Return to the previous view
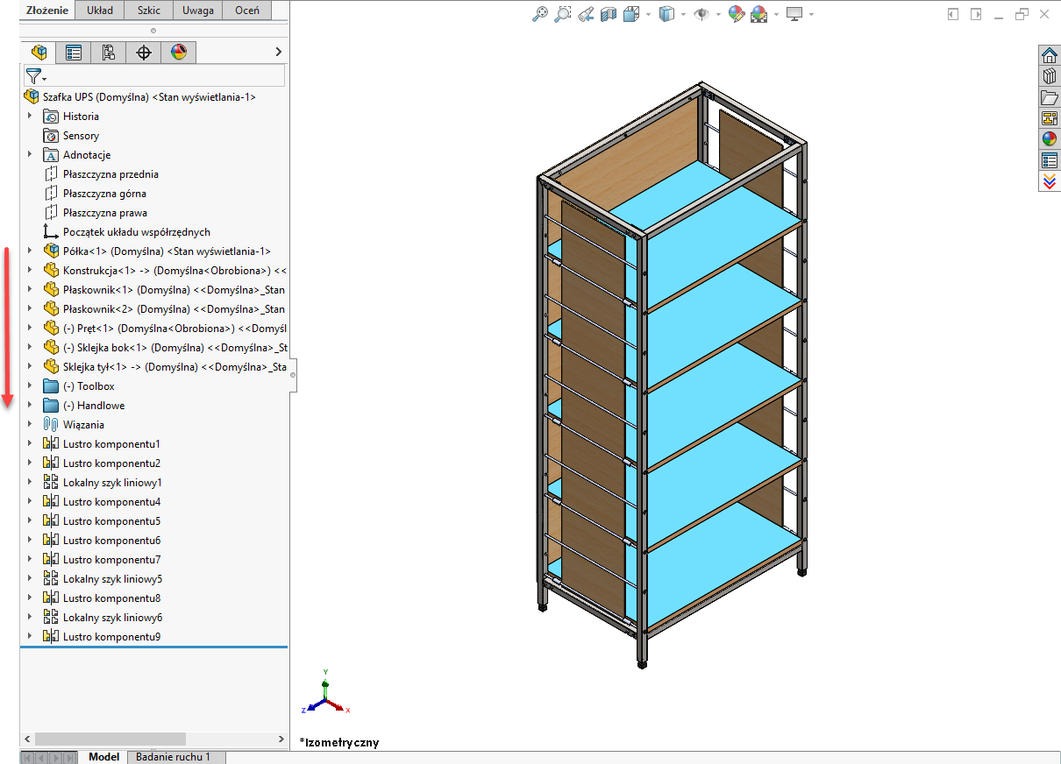Screen dimensions: 1061x764 (x=586, y=14)
